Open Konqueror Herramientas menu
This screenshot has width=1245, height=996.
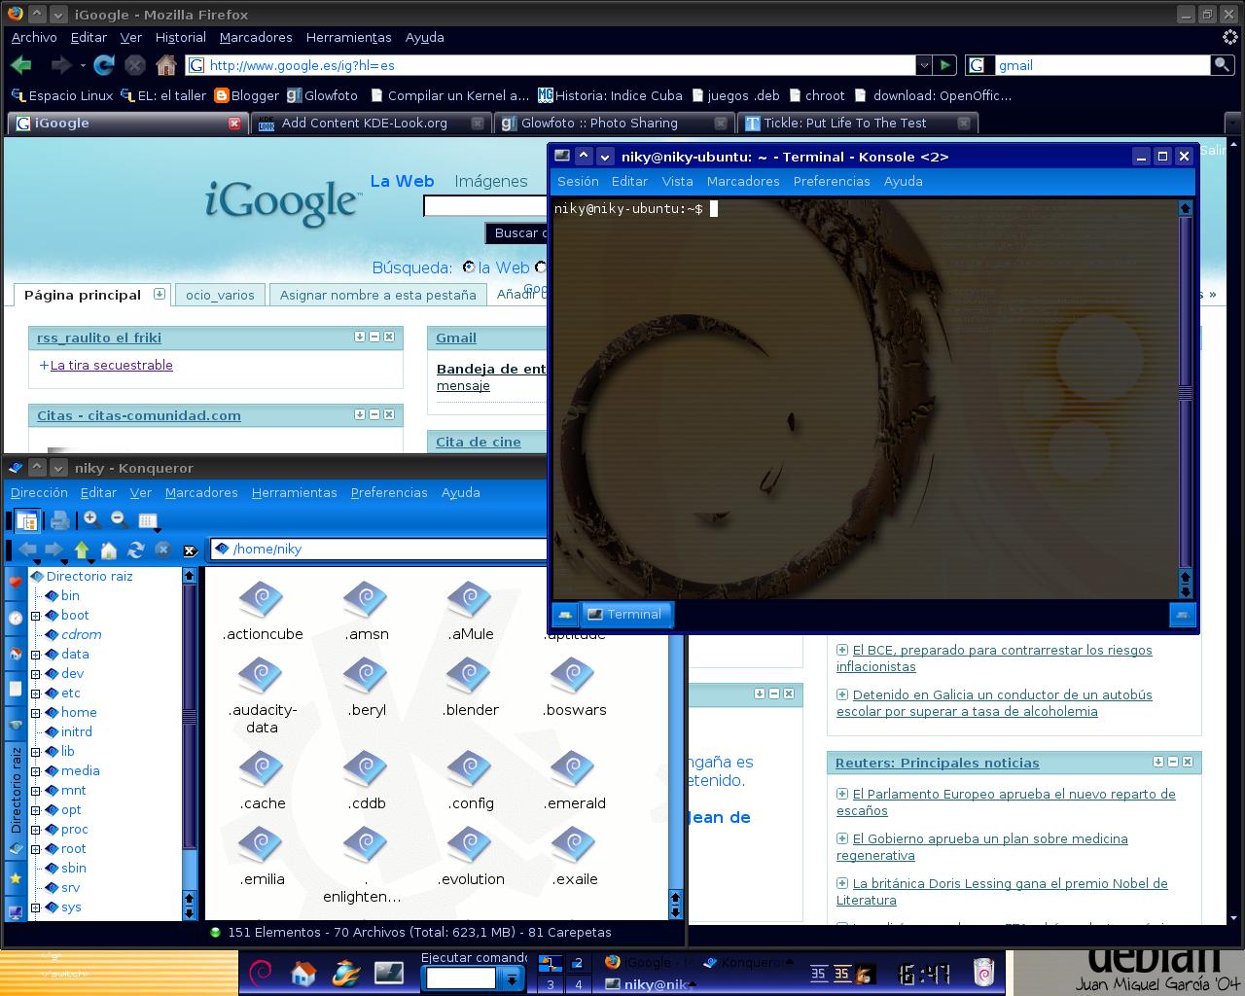pos(294,492)
